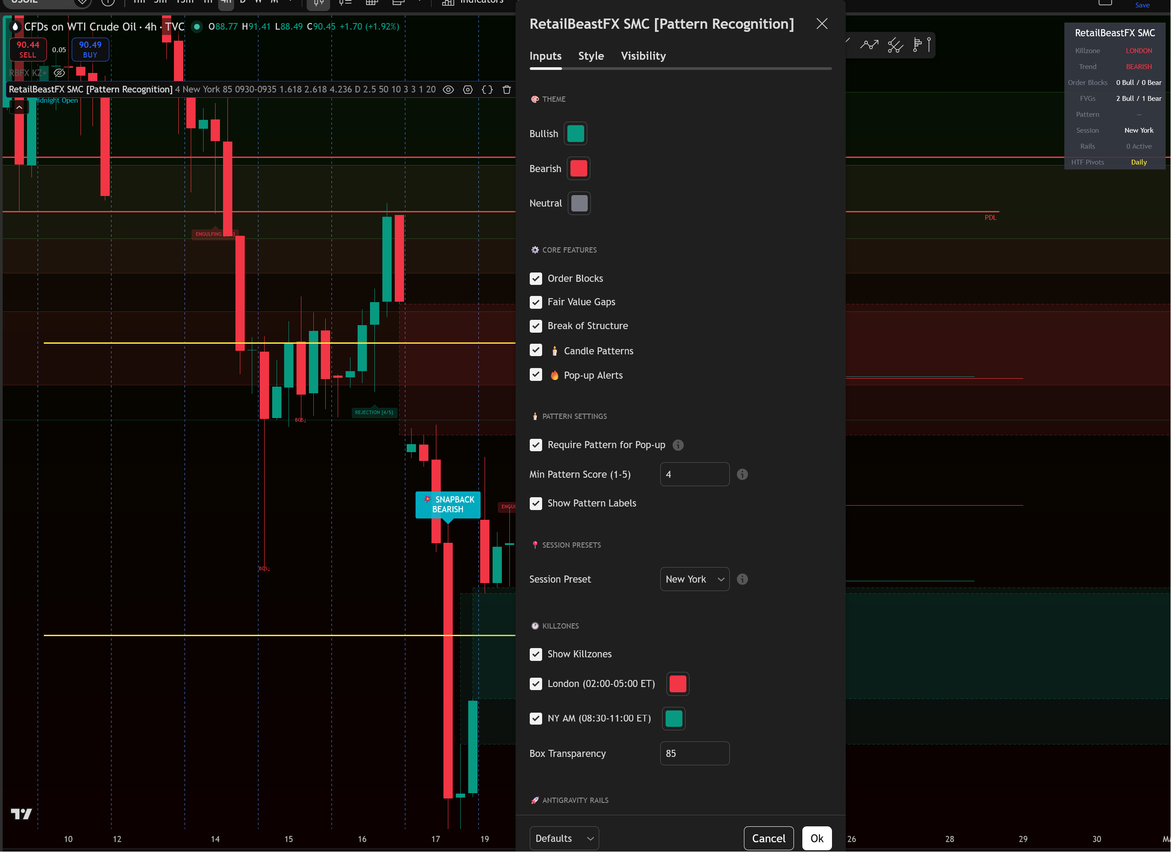Screen dimensions: 1171x852
Task: Select the candlestick chart type icon in top toolbar
Action: [319, 3]
